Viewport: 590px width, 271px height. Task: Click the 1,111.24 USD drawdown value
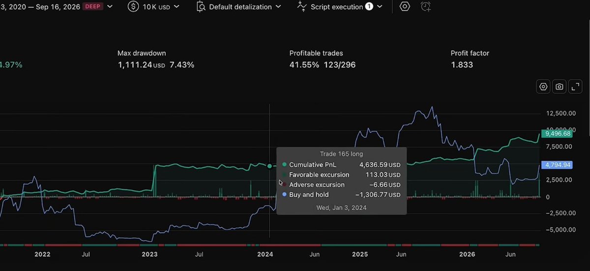142,65
